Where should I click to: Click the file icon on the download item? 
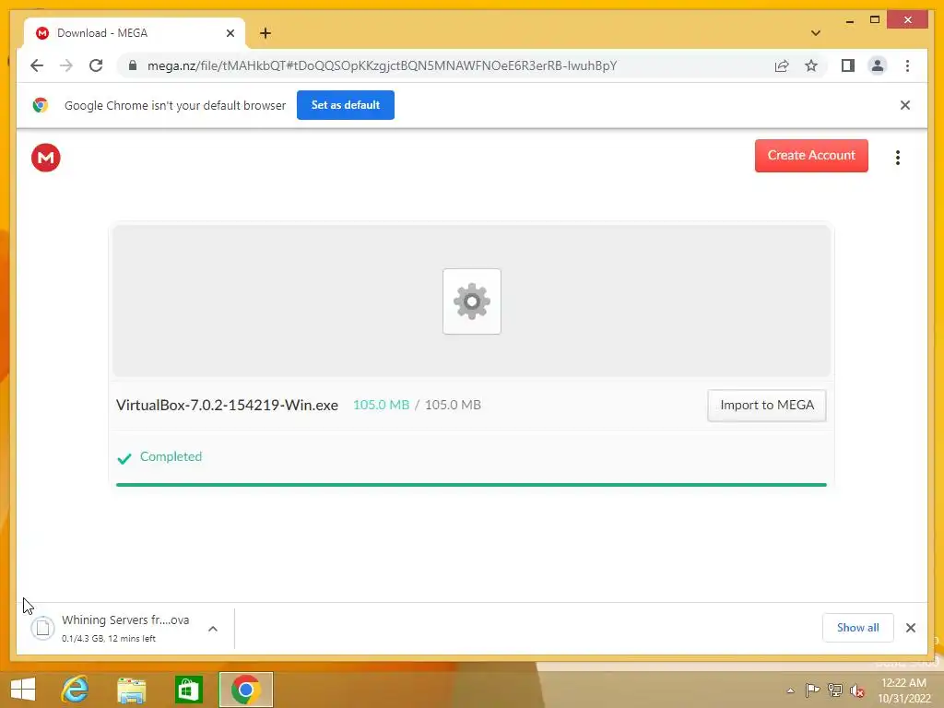[x=42, y=628]
